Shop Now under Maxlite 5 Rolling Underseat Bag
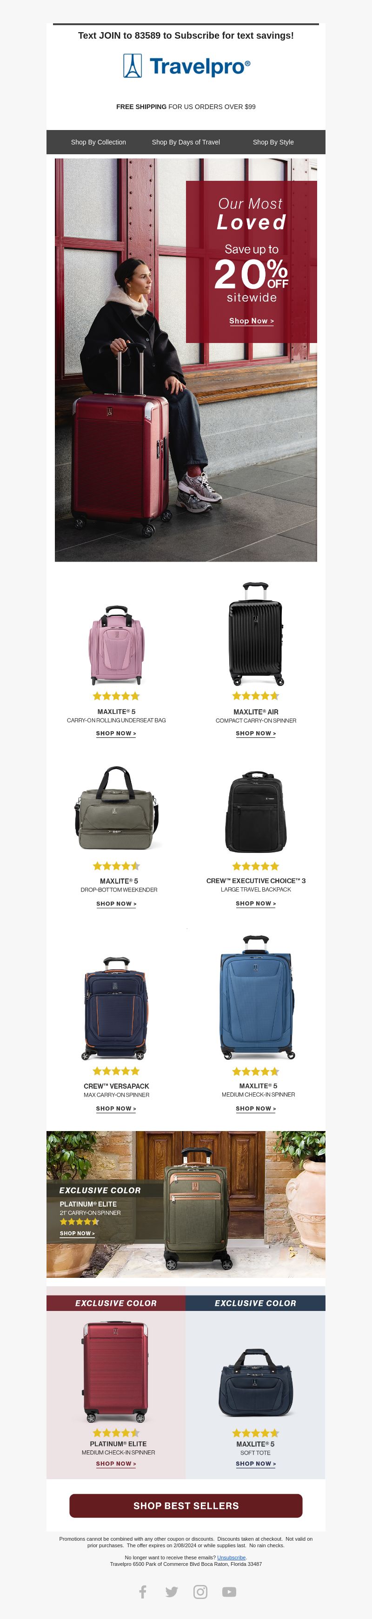Image resolution: width=372 pixels, height=1619 pixels. 116,734
